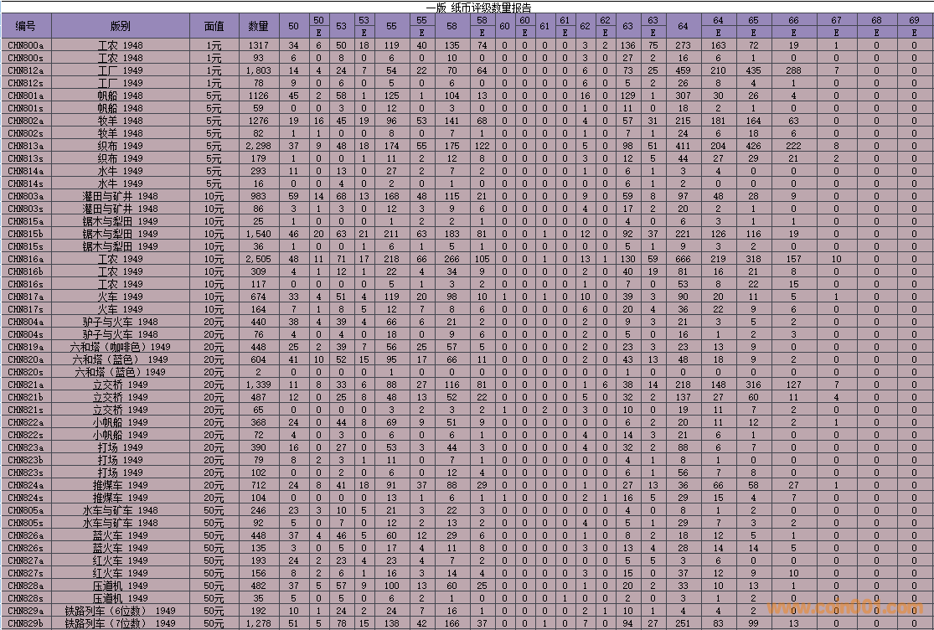Screen dimensions: 934x630
Task: Select the code cell CHN822a
Action: click(26, 422)
